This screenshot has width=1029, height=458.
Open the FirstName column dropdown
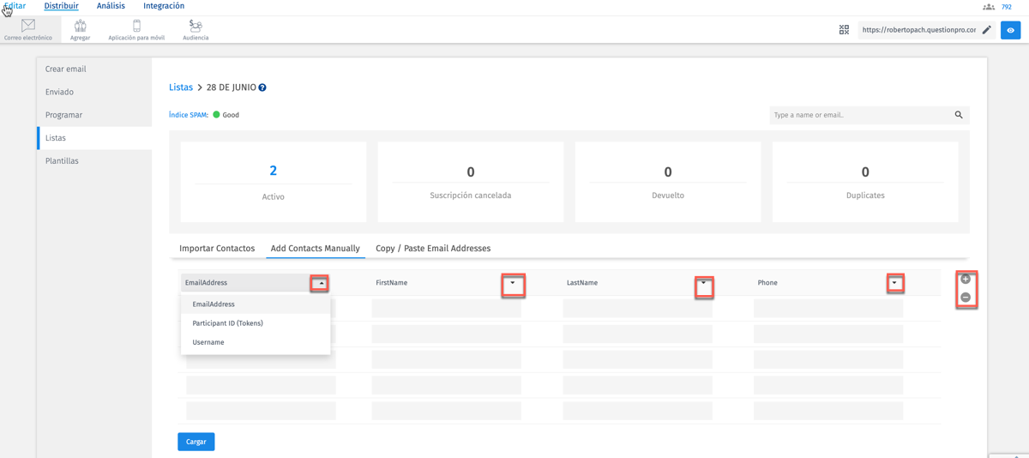coord(513,283)
